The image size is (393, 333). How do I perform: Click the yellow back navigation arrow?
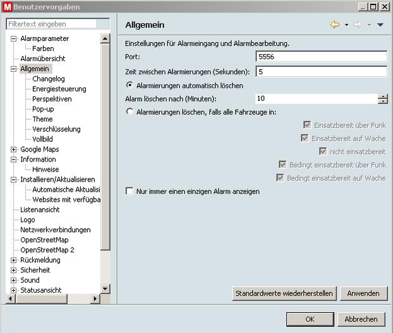click(335, 25)
